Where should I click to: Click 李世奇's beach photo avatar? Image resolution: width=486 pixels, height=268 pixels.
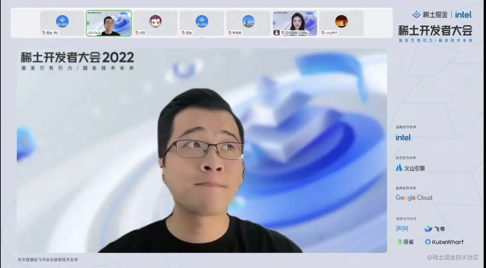(248, 21)
